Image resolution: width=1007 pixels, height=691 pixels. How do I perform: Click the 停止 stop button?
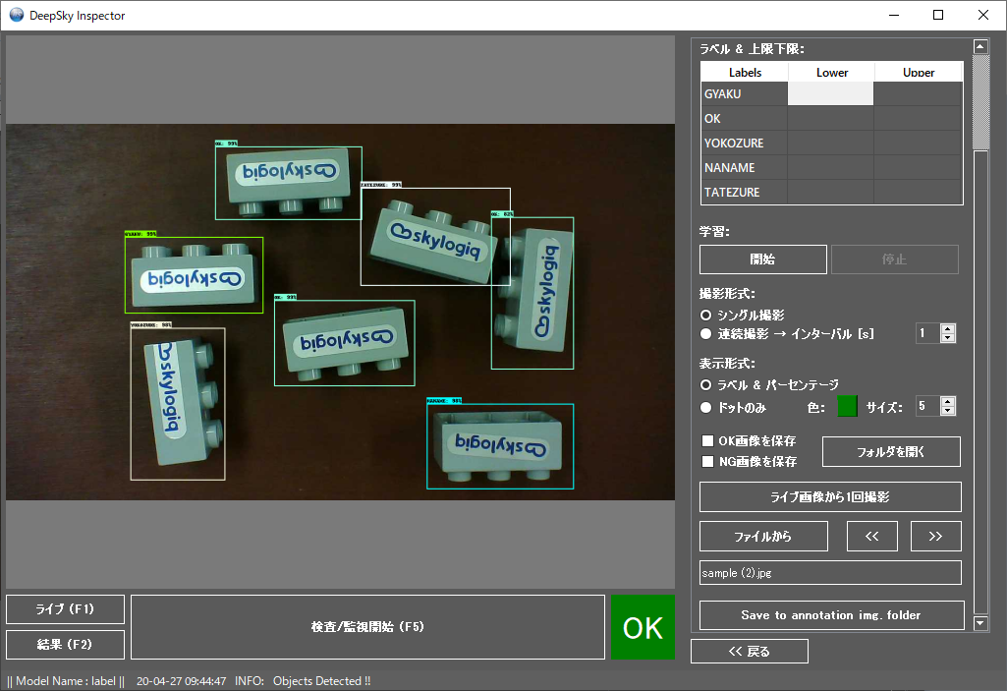895,259
